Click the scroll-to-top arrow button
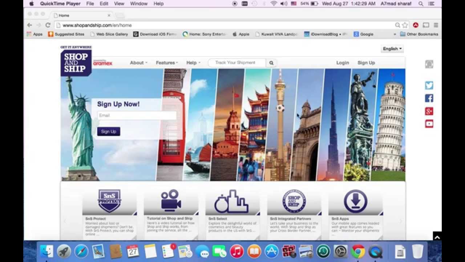465x262 pixels. 437,237
